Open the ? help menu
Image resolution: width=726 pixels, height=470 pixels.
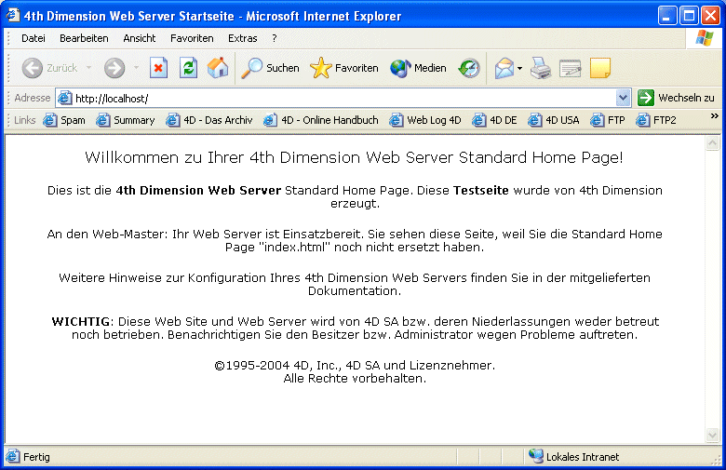275,38
